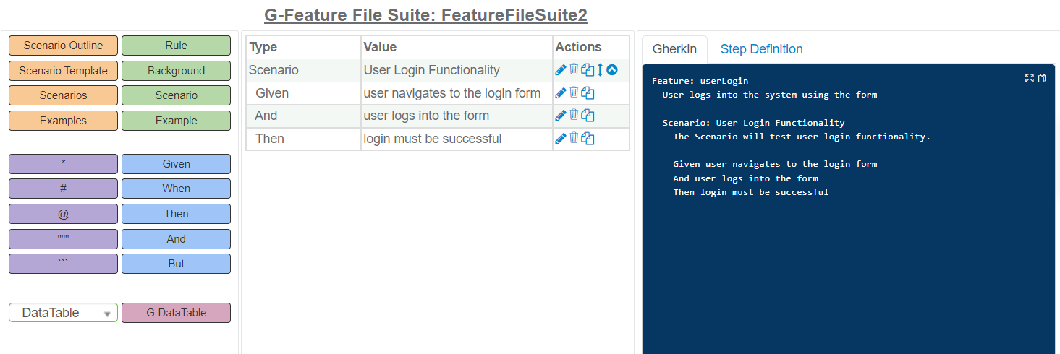Edit the User Login Functionality scenario row

click(x=561, y=70)
